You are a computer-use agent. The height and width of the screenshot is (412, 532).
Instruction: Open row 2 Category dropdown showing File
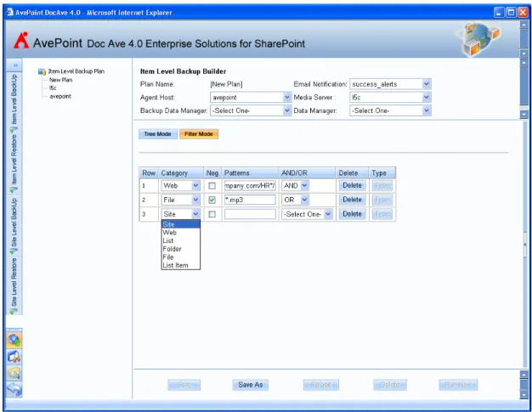pyautogui.click(x=181, y=200)
